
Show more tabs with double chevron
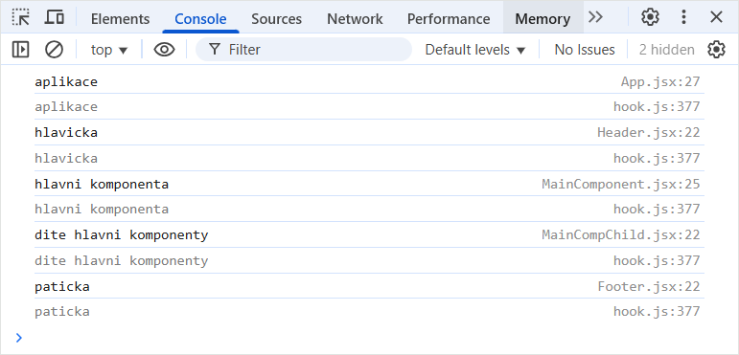click(596, 17)
